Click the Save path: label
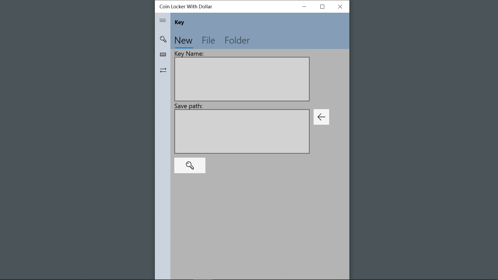This screenshot has width=498, height=280. click(x=188, y=106)
